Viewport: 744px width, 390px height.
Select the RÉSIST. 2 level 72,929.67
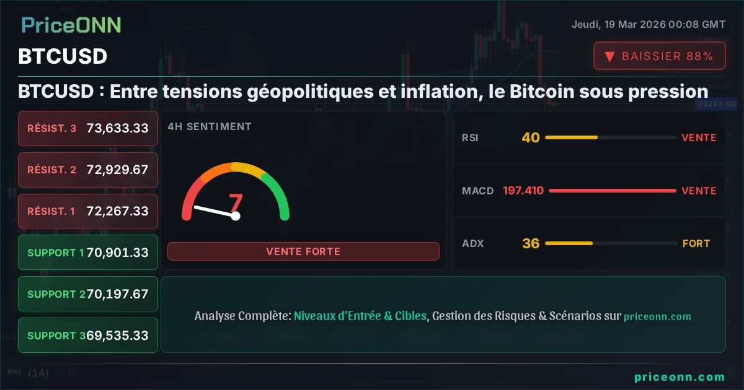(88, 170)
